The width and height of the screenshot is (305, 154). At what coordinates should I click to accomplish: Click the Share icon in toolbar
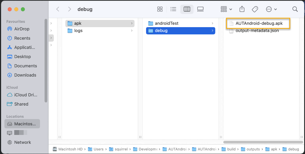[x=242, y=9]
